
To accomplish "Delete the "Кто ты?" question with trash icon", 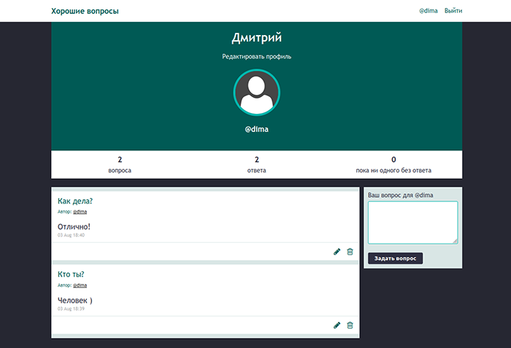I will (350, 325).
